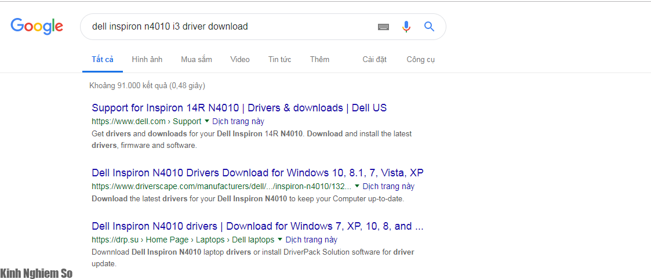Click Dịch trang này for Dell result
The width and height of the screenshot is (651, 279).
click(238, 122)
